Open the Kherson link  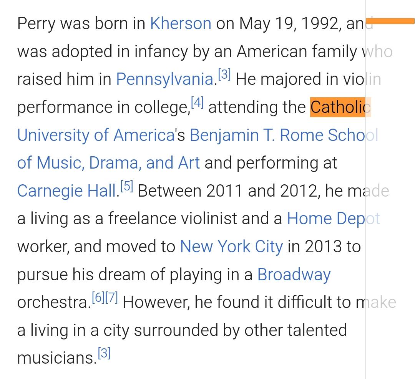[180, 24]
